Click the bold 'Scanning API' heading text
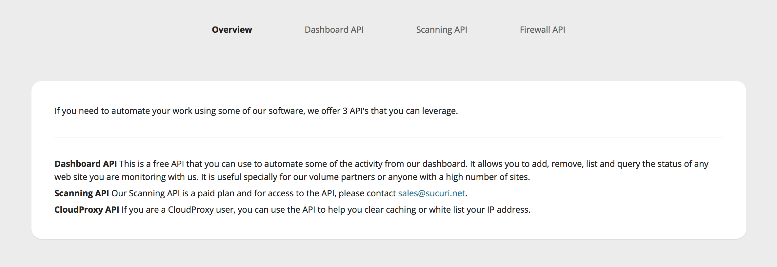This screenshot has height=267, width=777. (x=82, y=193)
